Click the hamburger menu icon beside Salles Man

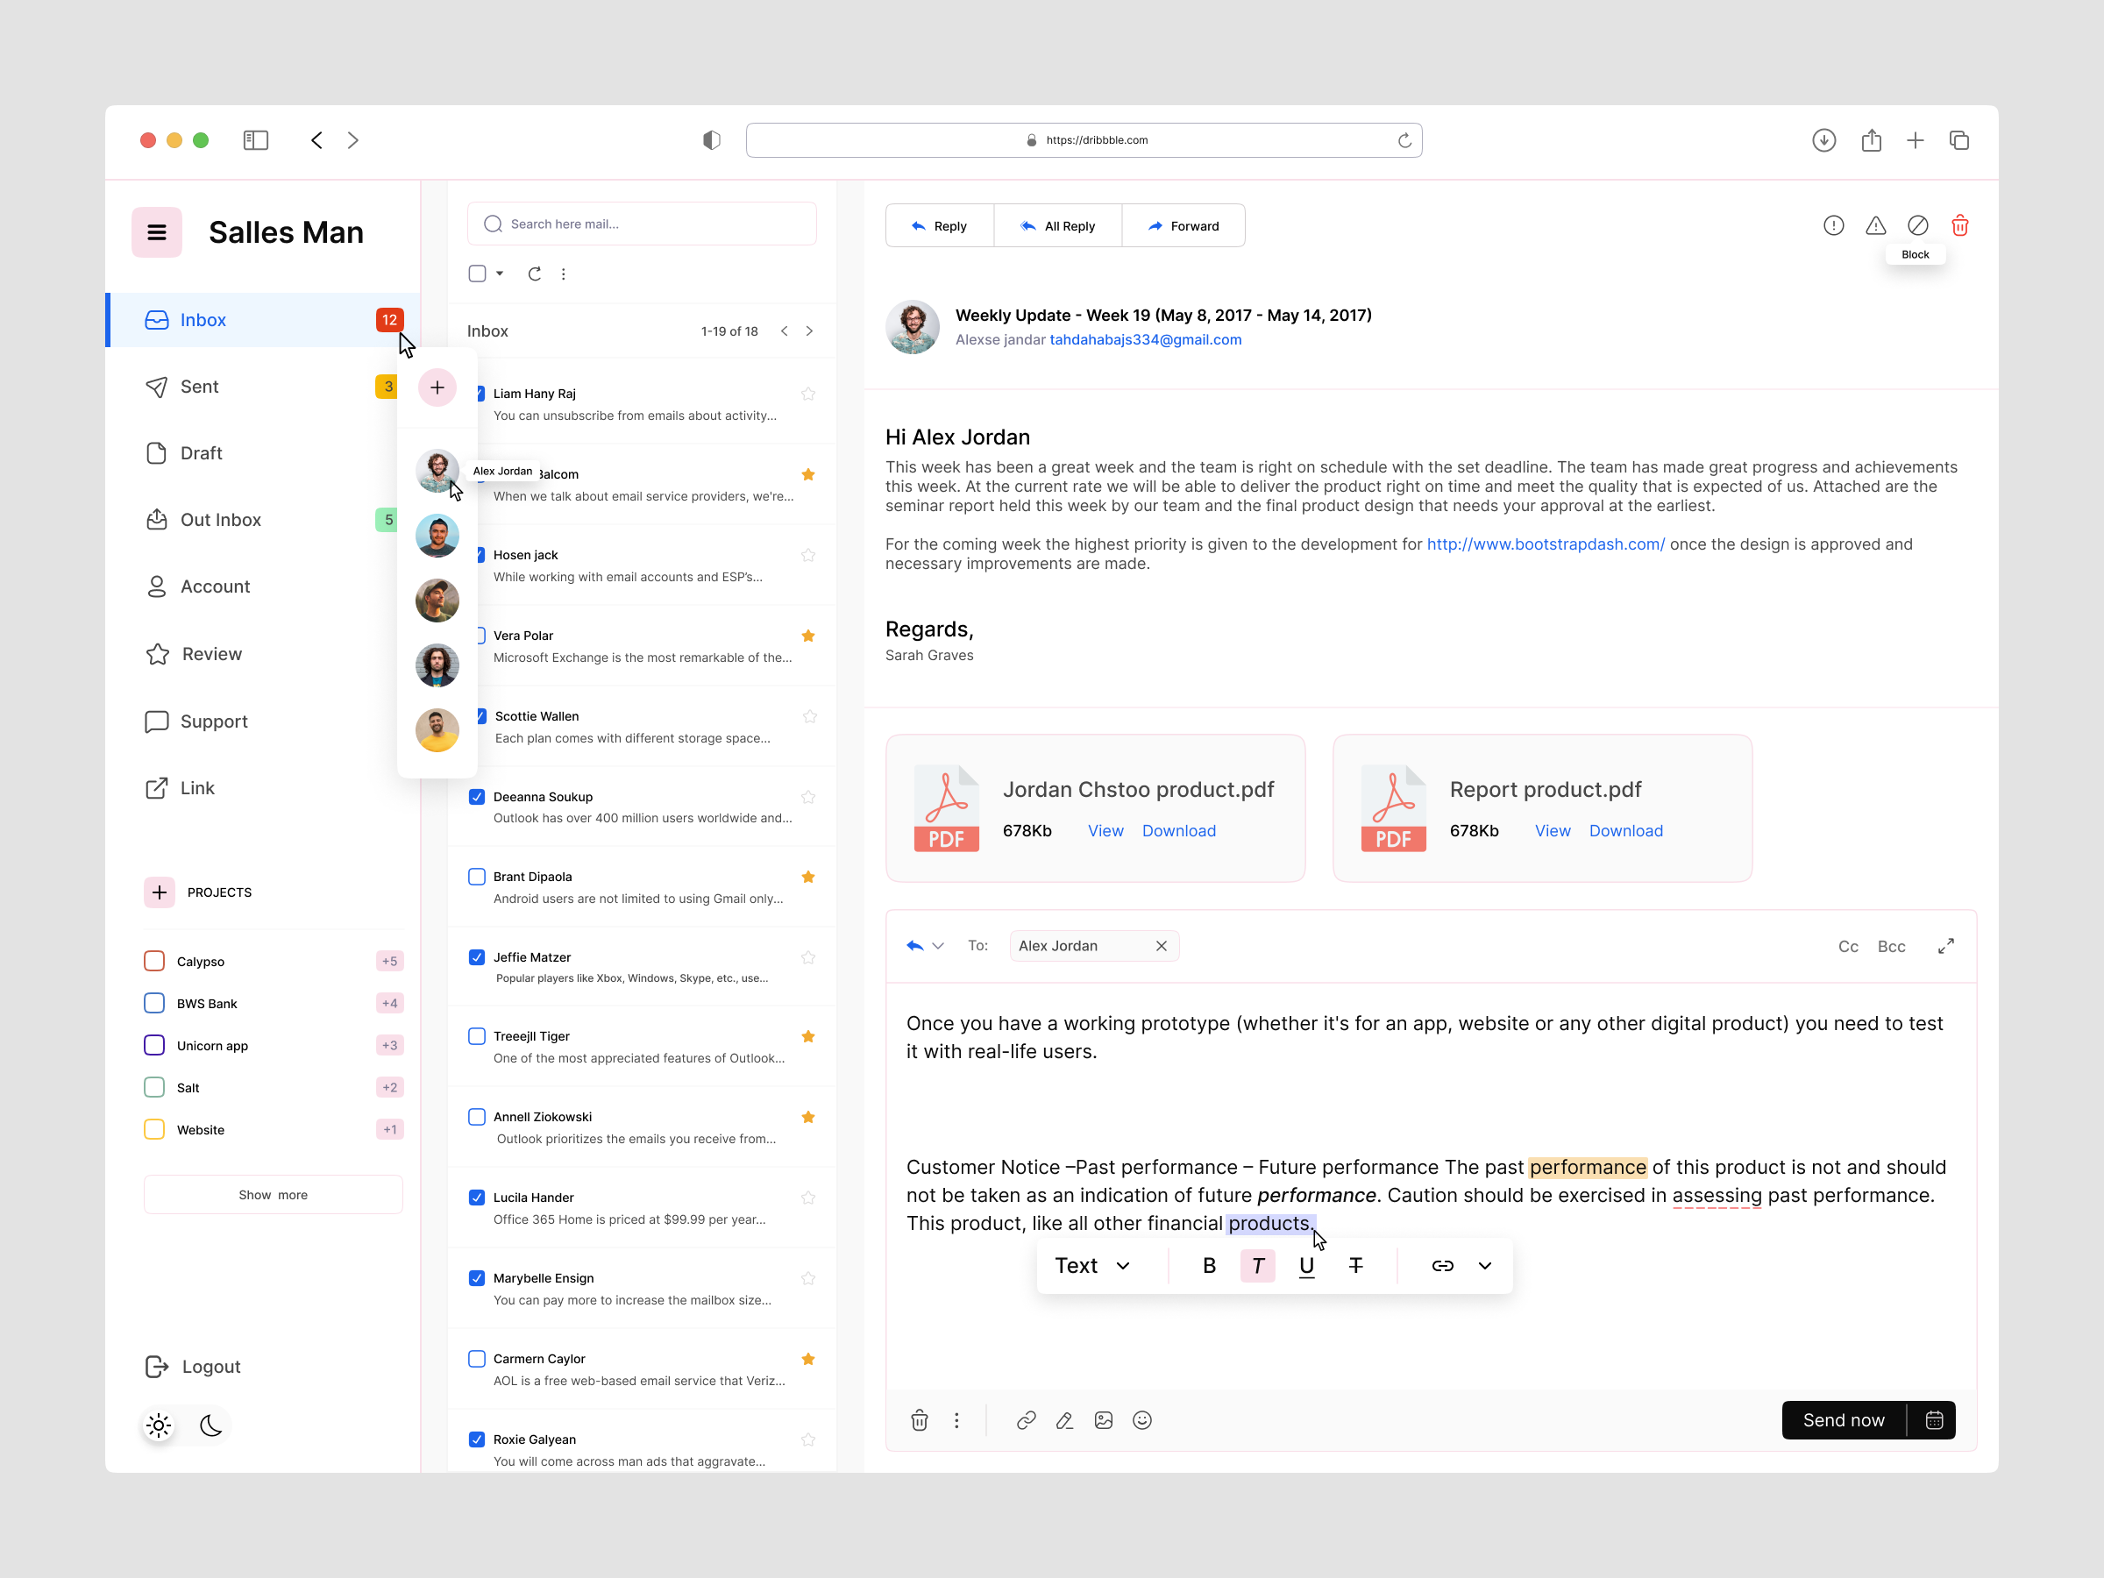[x=157, y=232]
